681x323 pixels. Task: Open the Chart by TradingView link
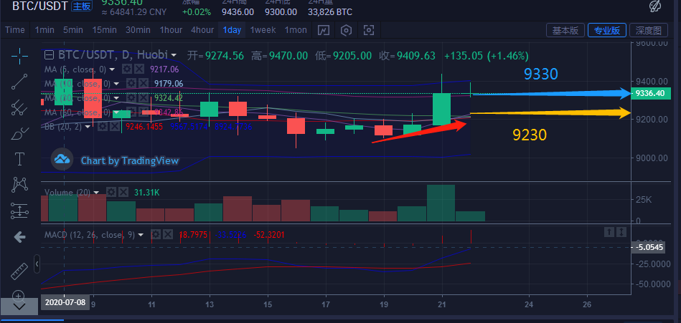(x=129, y=160)
